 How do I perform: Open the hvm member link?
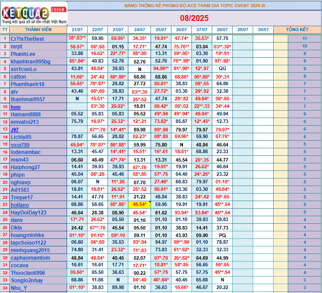click(16, 107)
